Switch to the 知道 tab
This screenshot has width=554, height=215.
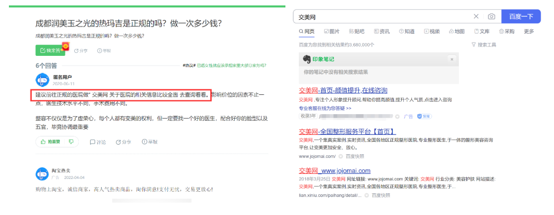pos(407,31)
